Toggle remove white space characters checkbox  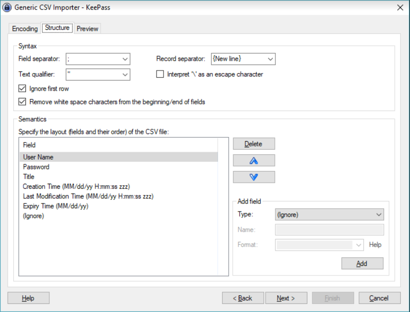click(22, 101)
